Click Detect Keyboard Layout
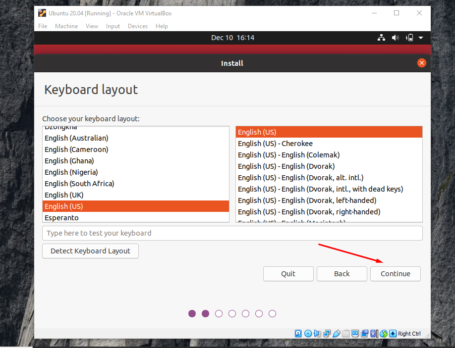The width and height of the screenshot is (455, 348). (90, 251)
